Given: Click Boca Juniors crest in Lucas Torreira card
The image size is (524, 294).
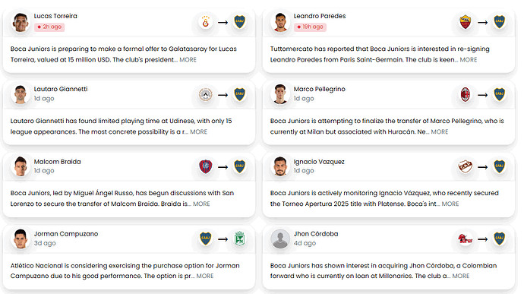Looking at the screenshot, I should (239, 22).
